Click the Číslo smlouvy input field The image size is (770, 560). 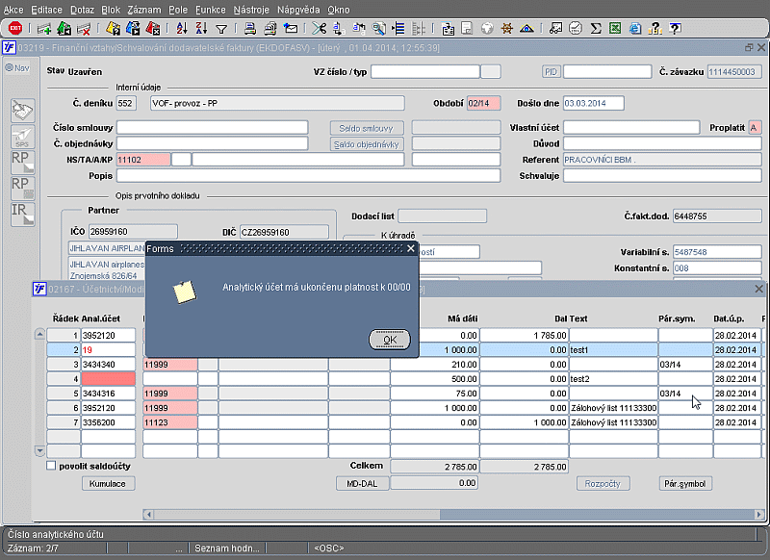pos(212,128)
